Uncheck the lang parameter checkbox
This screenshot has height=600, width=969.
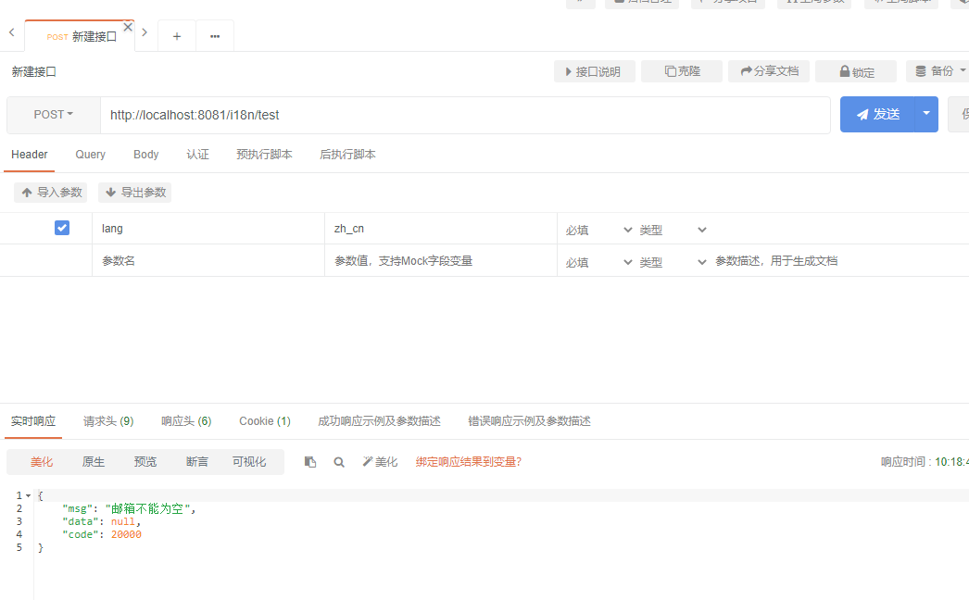point(61,227)
